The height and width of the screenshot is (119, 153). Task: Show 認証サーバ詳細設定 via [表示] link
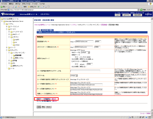54,99
